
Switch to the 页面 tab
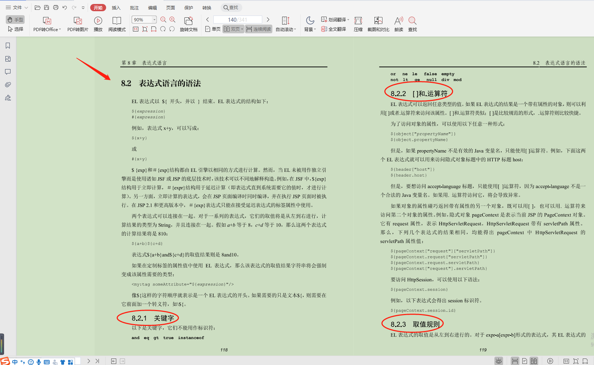coord(171,8)
